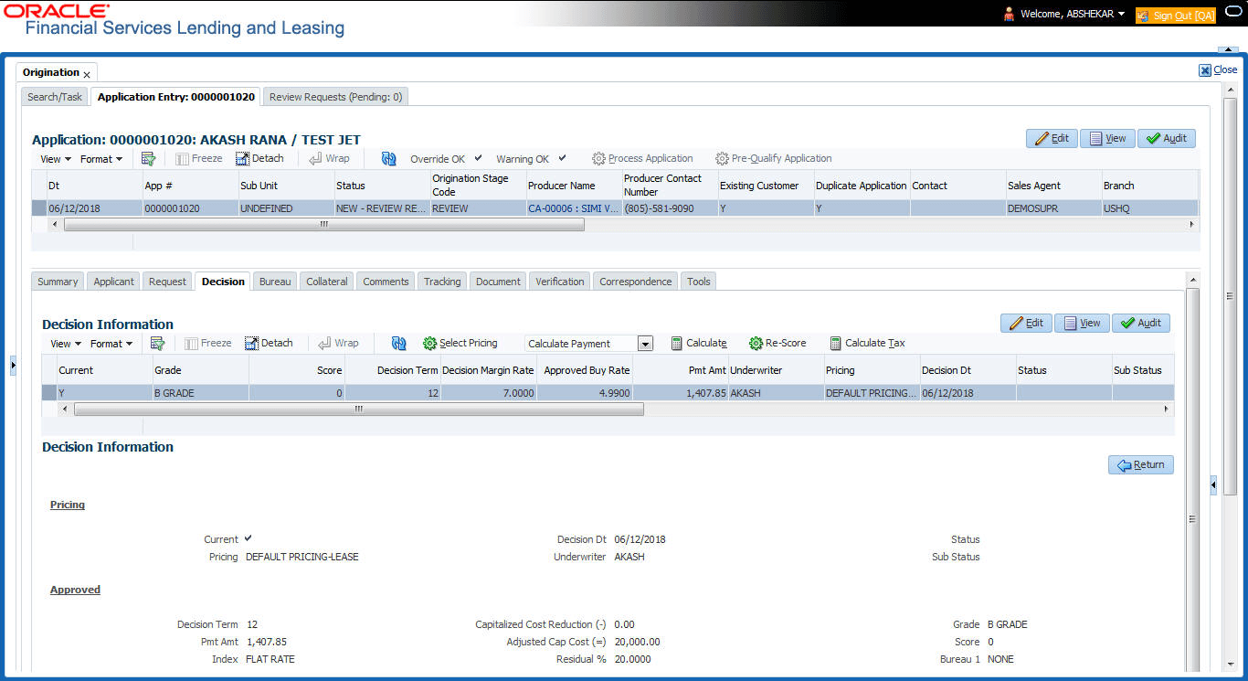Open the View menu in the Decision Information toolbar

coord(65,344)
